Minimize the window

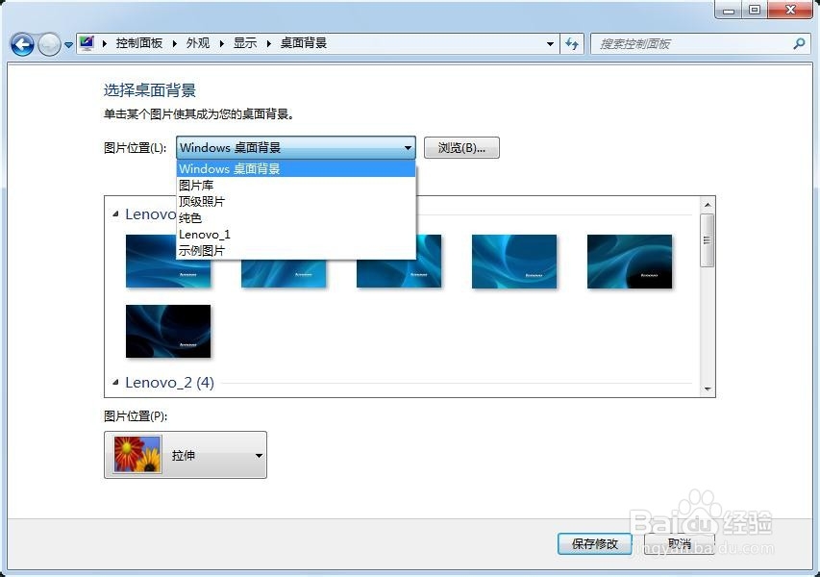click(729, 10)
